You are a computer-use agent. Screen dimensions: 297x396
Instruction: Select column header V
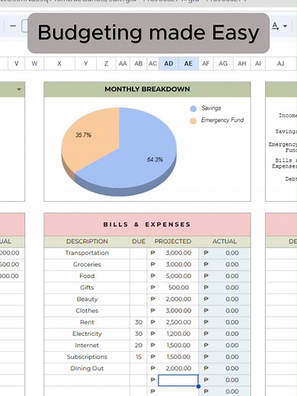click(17, 63)
